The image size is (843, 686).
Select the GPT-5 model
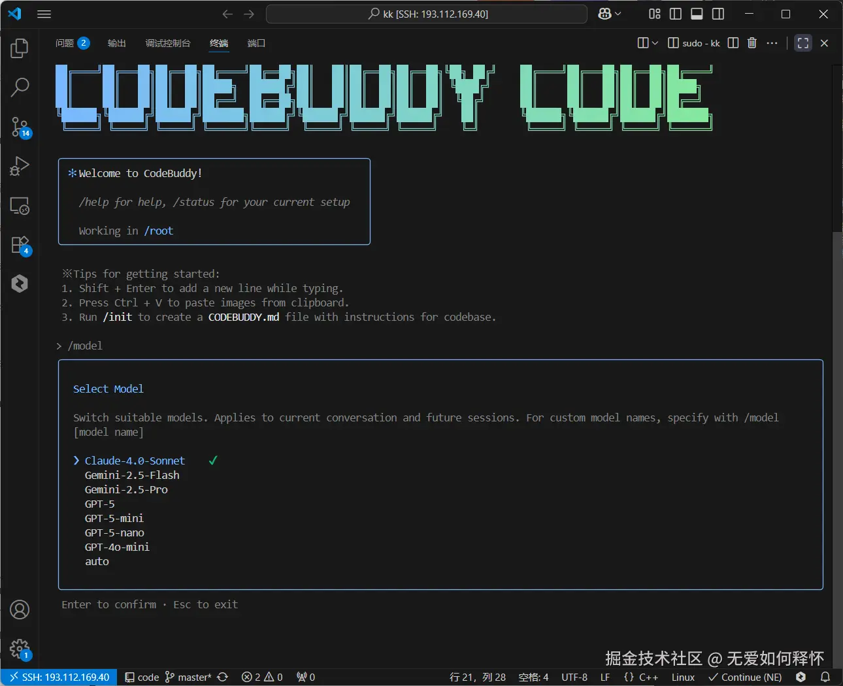[99, 504]
